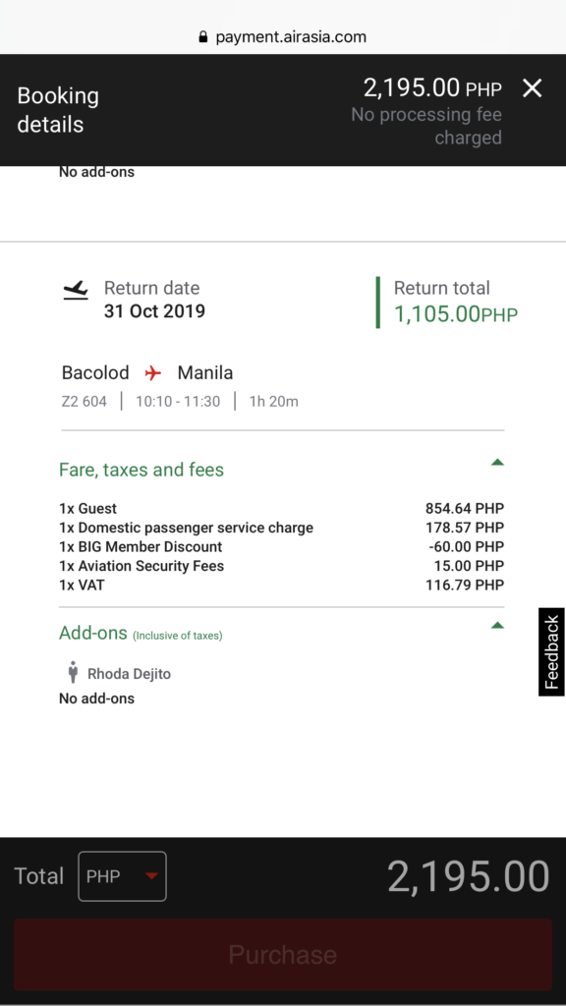Open the Feedback side tab
Screen dimensions: 566x1006
pos(551,652)
